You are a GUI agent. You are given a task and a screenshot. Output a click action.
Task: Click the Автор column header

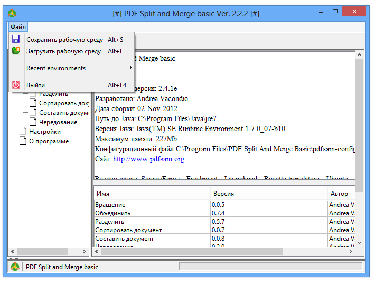click(341, 194)
